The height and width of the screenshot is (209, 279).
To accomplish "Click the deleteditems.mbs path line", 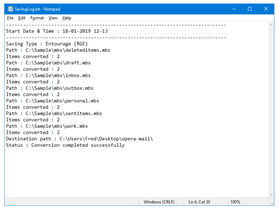I will tap(58, 50).
